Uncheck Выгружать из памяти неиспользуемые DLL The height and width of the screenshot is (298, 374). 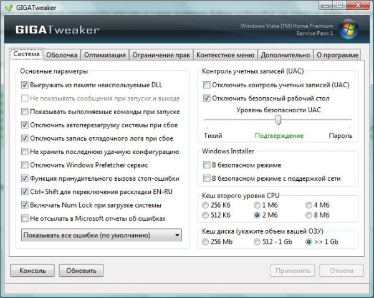(x=25, y=85)
